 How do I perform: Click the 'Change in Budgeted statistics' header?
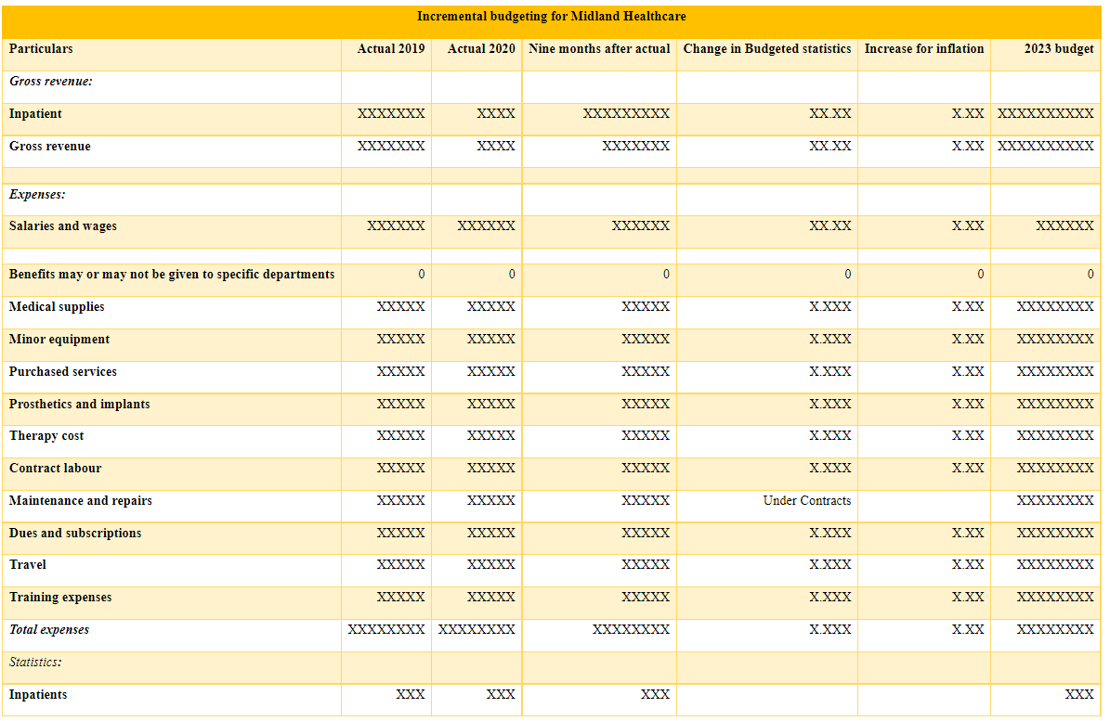[767, 49]
